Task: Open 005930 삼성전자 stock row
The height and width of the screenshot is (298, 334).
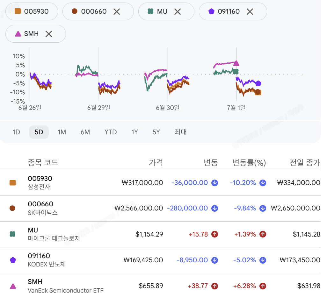Action: pyautogui.click(x=160, y=183)
